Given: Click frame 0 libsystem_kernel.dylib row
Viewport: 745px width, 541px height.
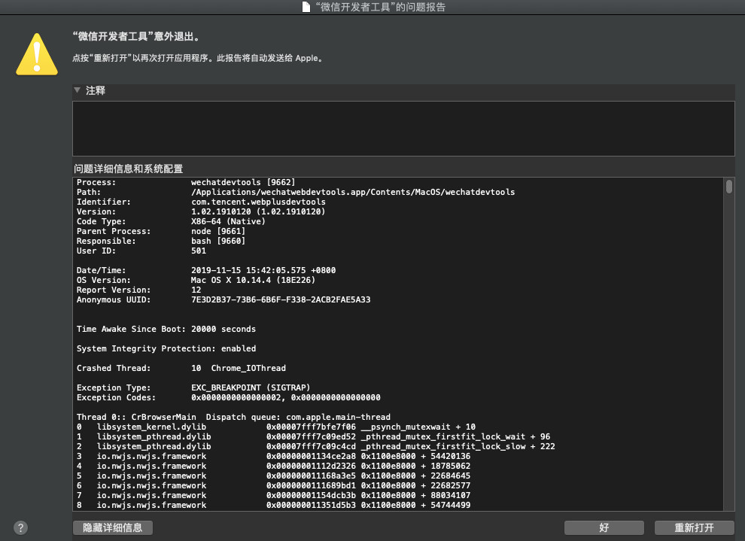Looking at the screenshot, I should [276, 427].
